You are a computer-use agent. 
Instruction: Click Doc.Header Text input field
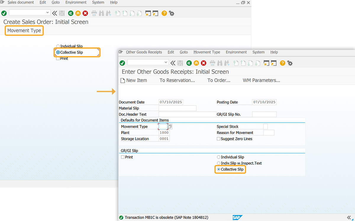coord(187,114)
